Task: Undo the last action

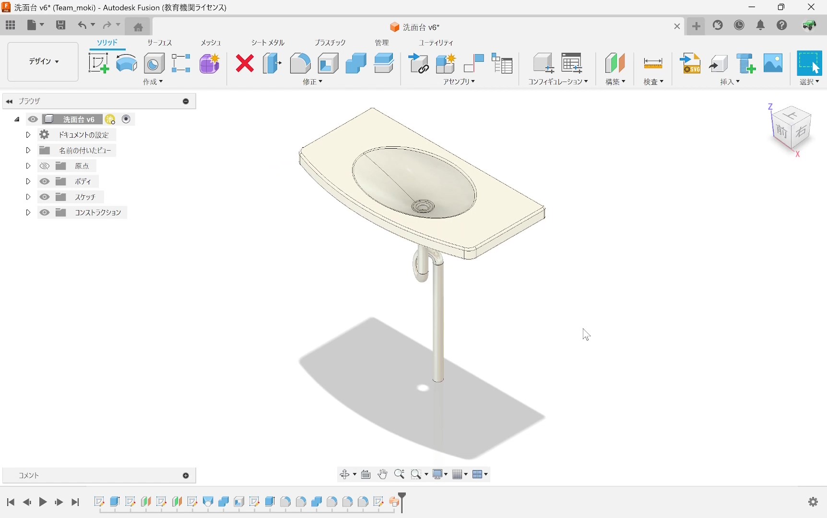Action: pyautogui.click(x=83, y=25)
